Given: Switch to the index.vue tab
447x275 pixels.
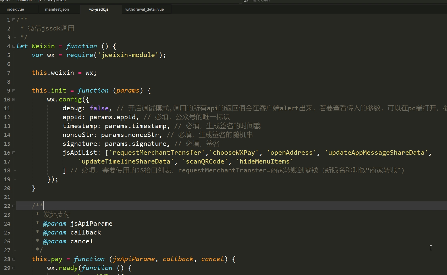Looking at the screenshot, I should [x=15, y=9].
